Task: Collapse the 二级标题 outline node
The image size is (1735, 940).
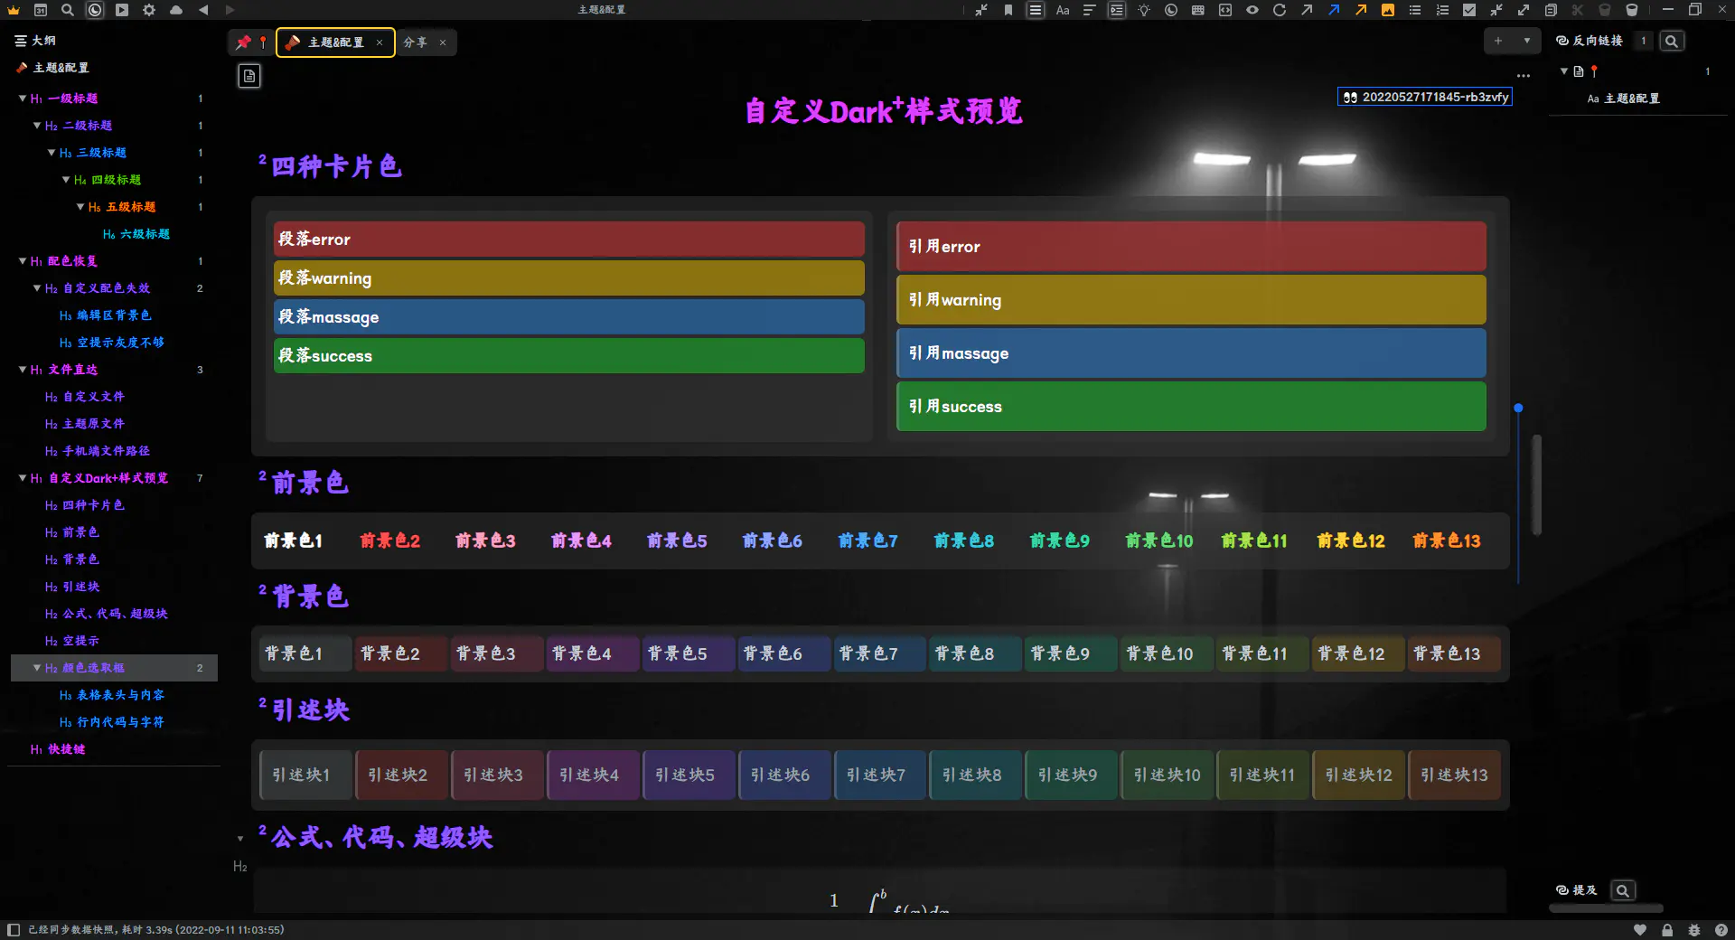Action: click(x=37, y=126)
